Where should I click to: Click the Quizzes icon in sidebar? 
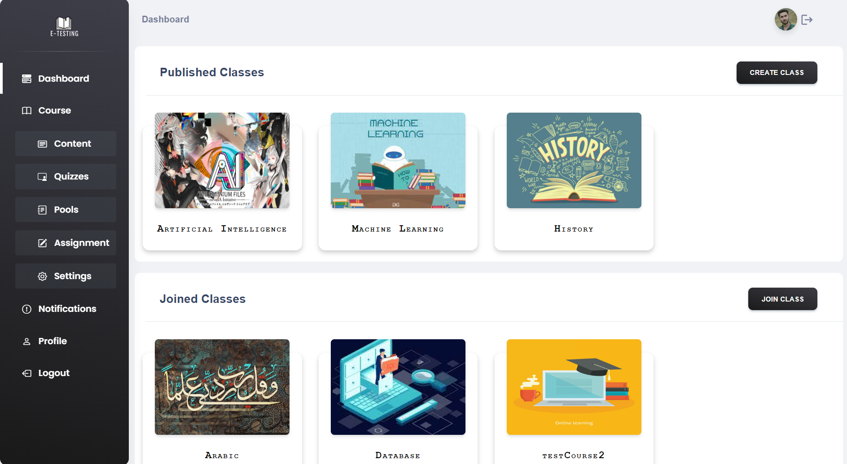[x=42, y=177]
